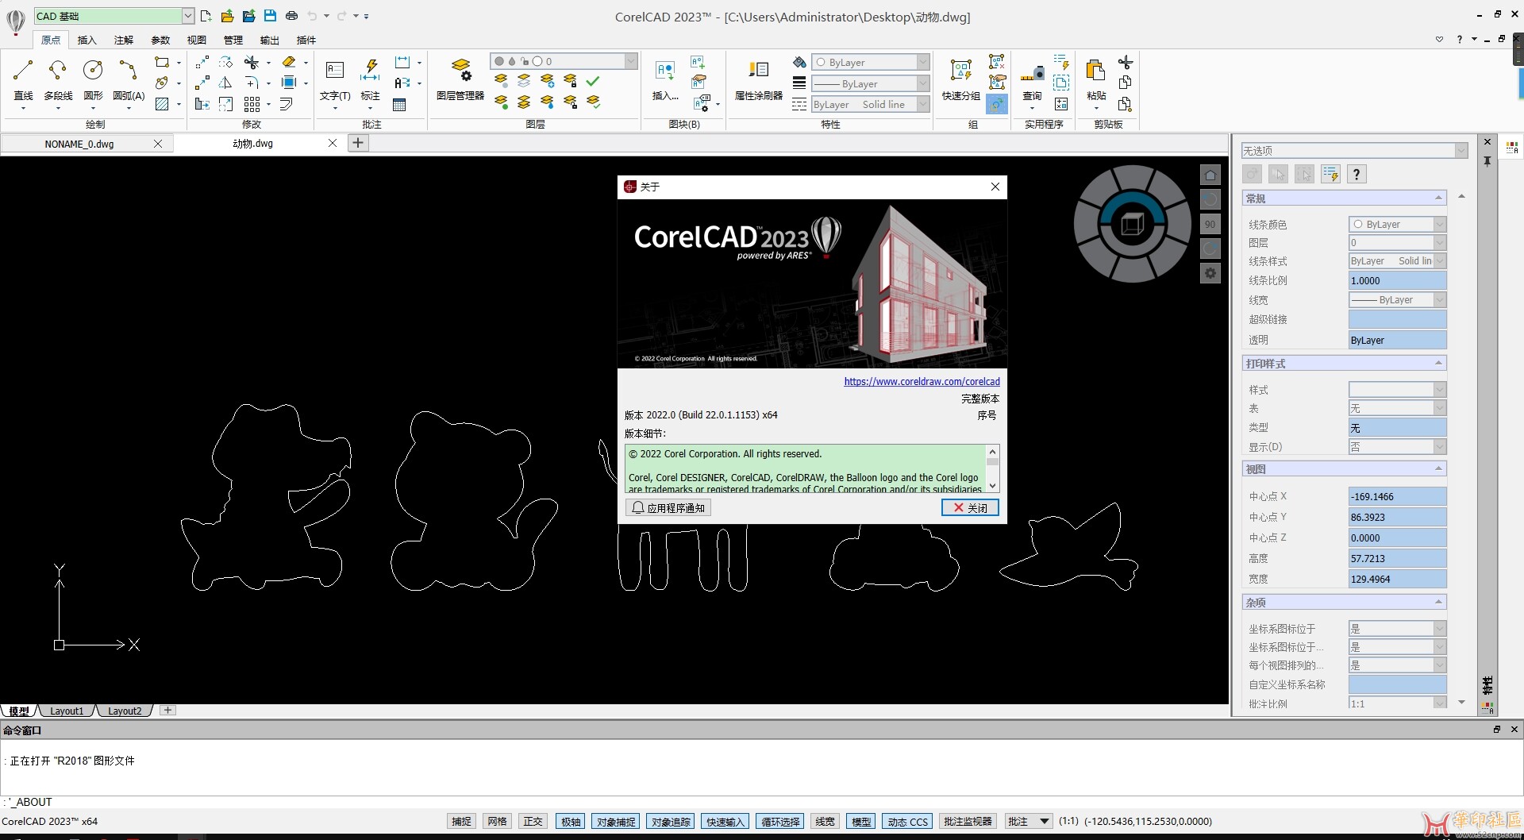Click the 批注监视器 status bar button

pos(968,822)
